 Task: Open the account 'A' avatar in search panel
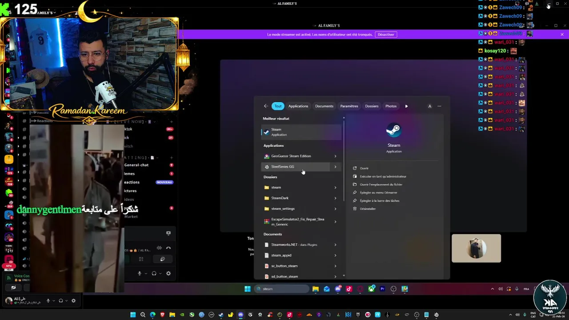pos(429,106)
